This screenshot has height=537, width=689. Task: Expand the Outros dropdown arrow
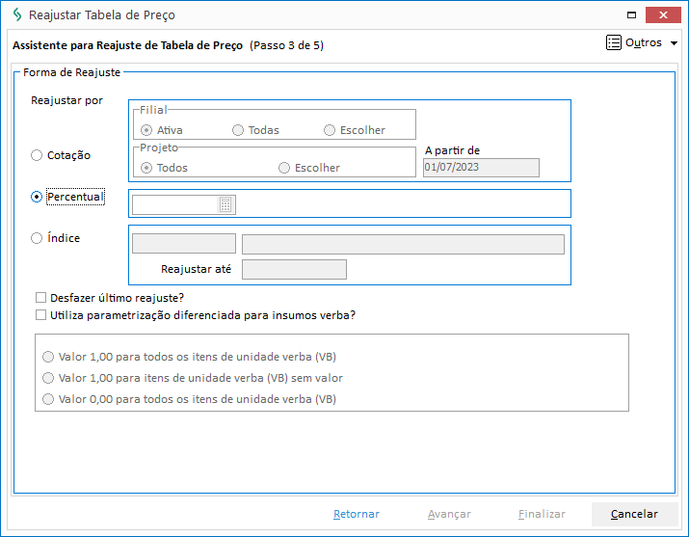click(x=674, y=43)
